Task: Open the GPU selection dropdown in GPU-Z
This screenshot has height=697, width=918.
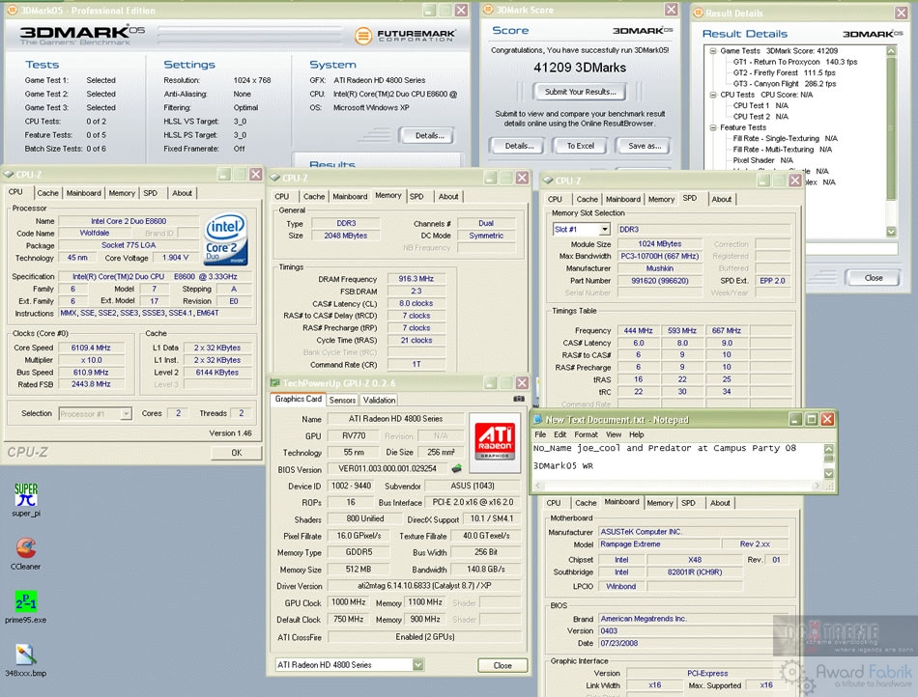Action: [417, 665]
